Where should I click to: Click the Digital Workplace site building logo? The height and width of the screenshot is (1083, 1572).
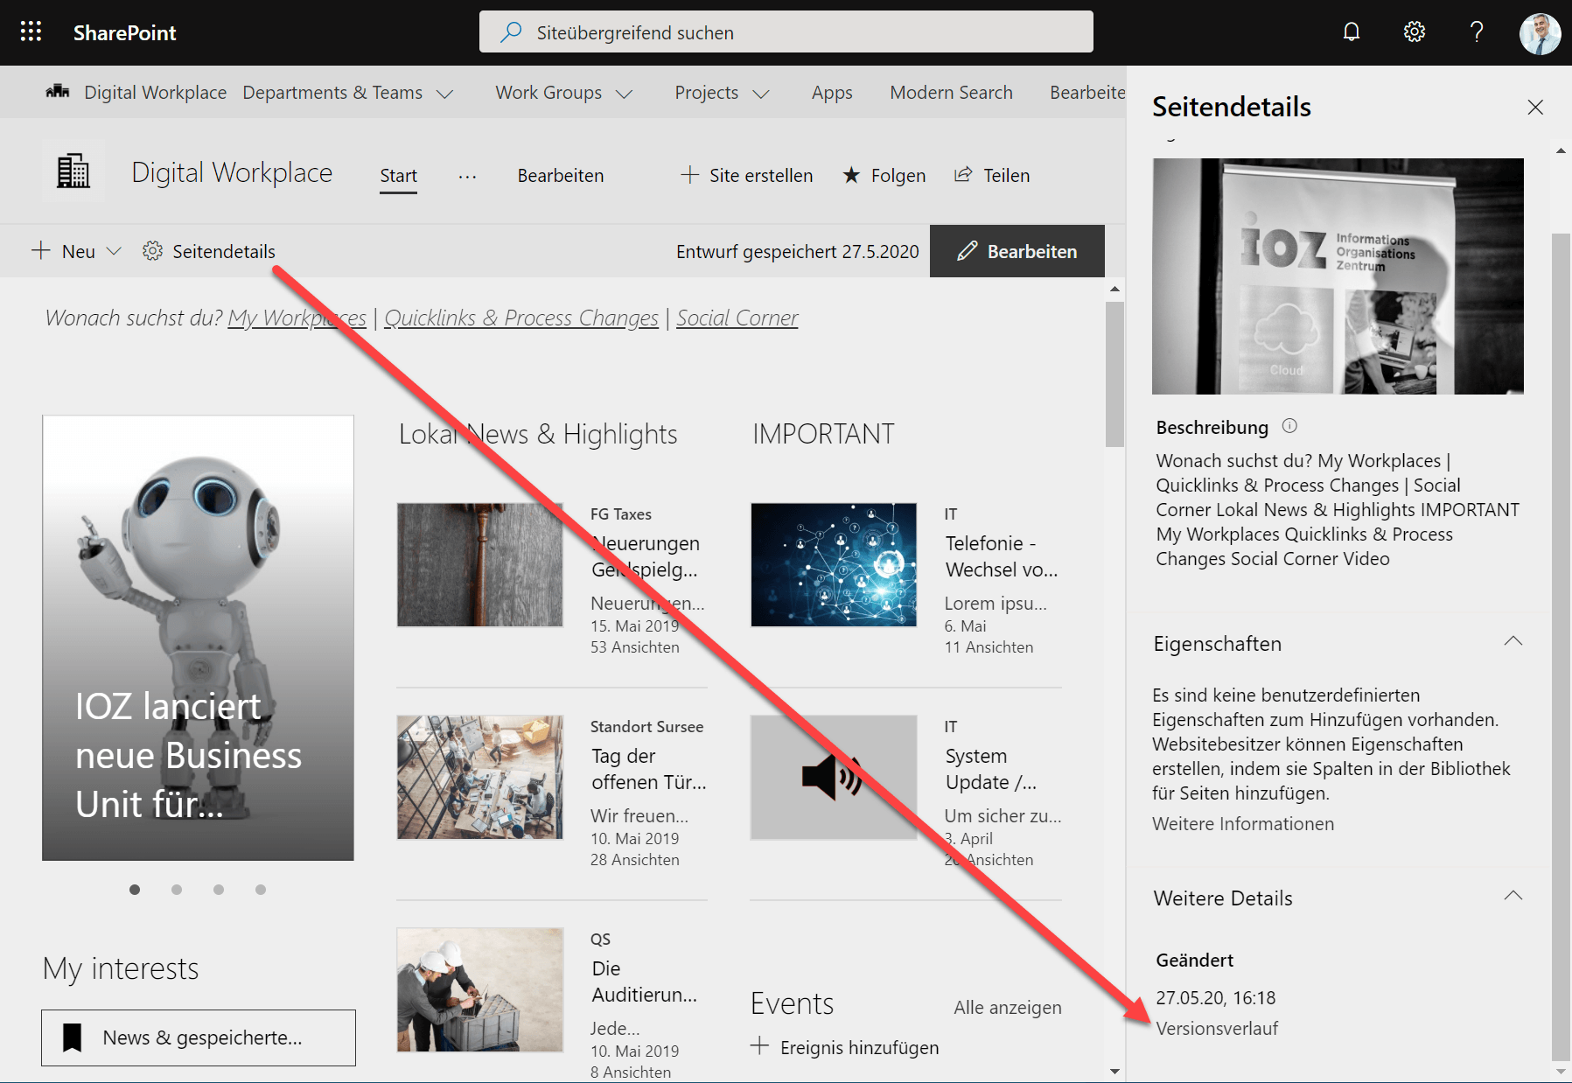tap(73, 171)
